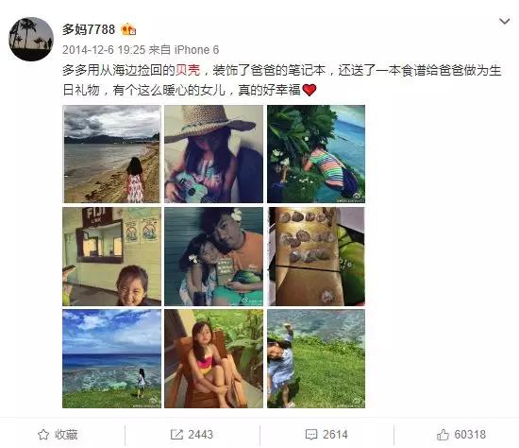This screenshot has height=448, width=519.
Task: Like the post using the thumbs-up icon
Action: [x=443, y=435]
